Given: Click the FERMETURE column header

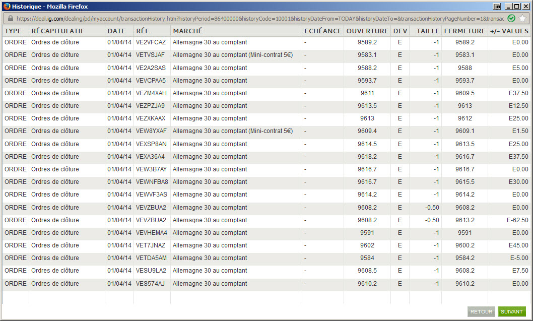Looking at the screenshot, I should coord(464,31).
